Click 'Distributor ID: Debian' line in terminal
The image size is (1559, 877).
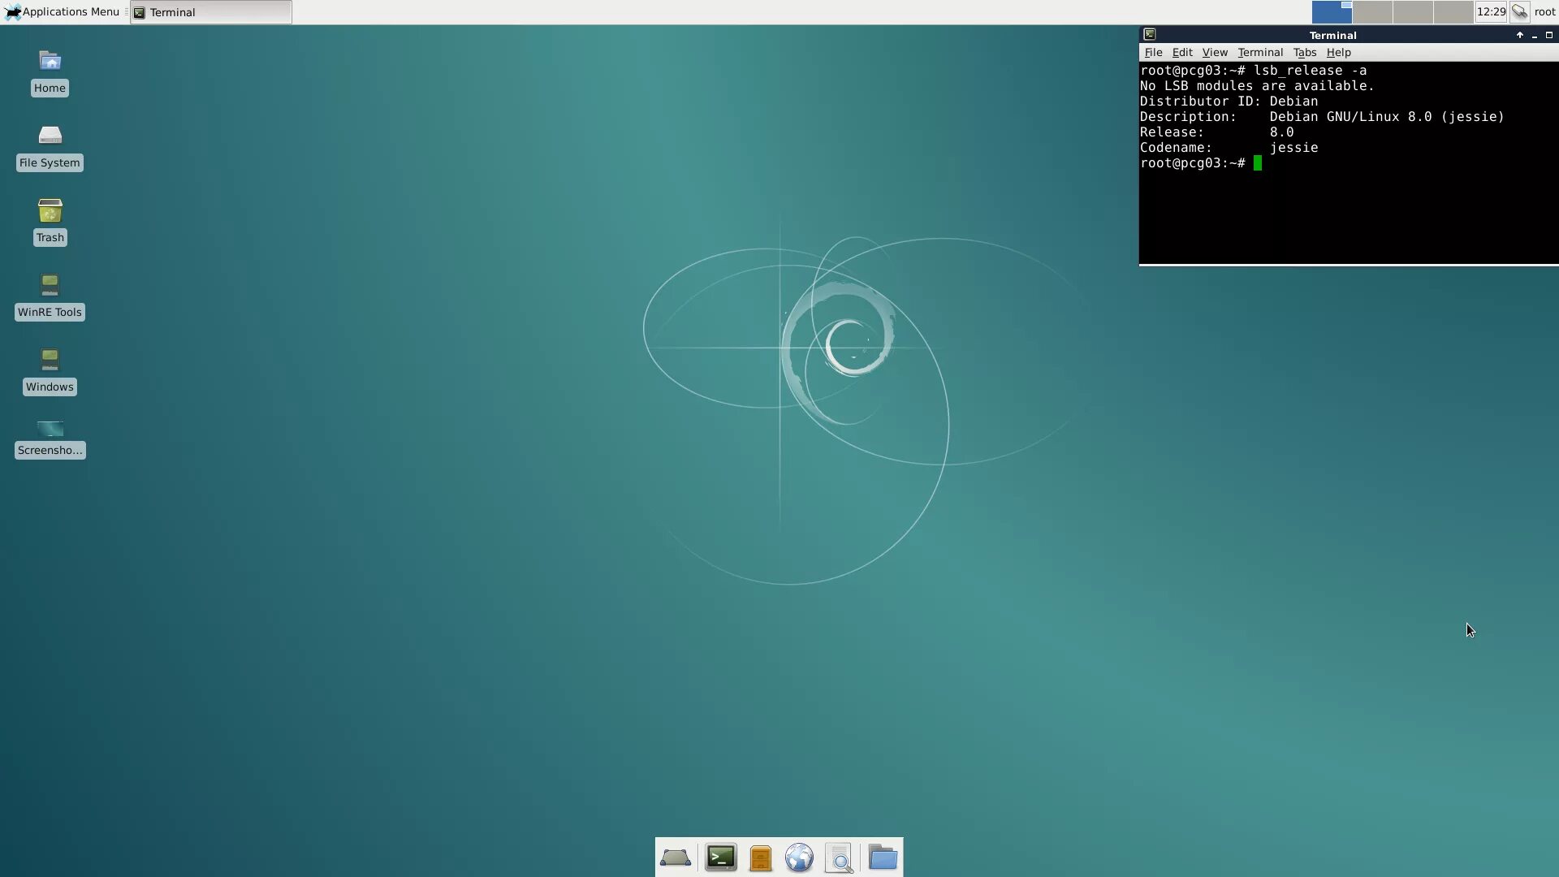[1229, 101]
